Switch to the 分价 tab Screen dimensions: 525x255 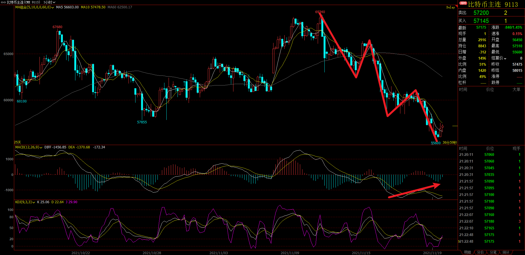click(480, 252)
